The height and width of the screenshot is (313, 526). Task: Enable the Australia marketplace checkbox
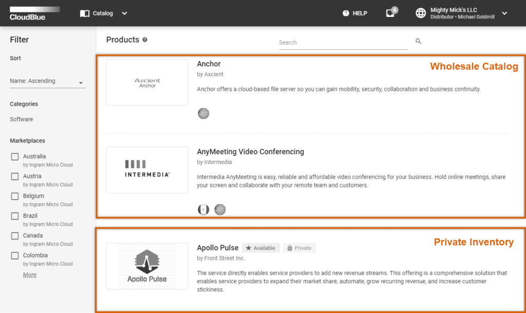[x=15, y=156]
